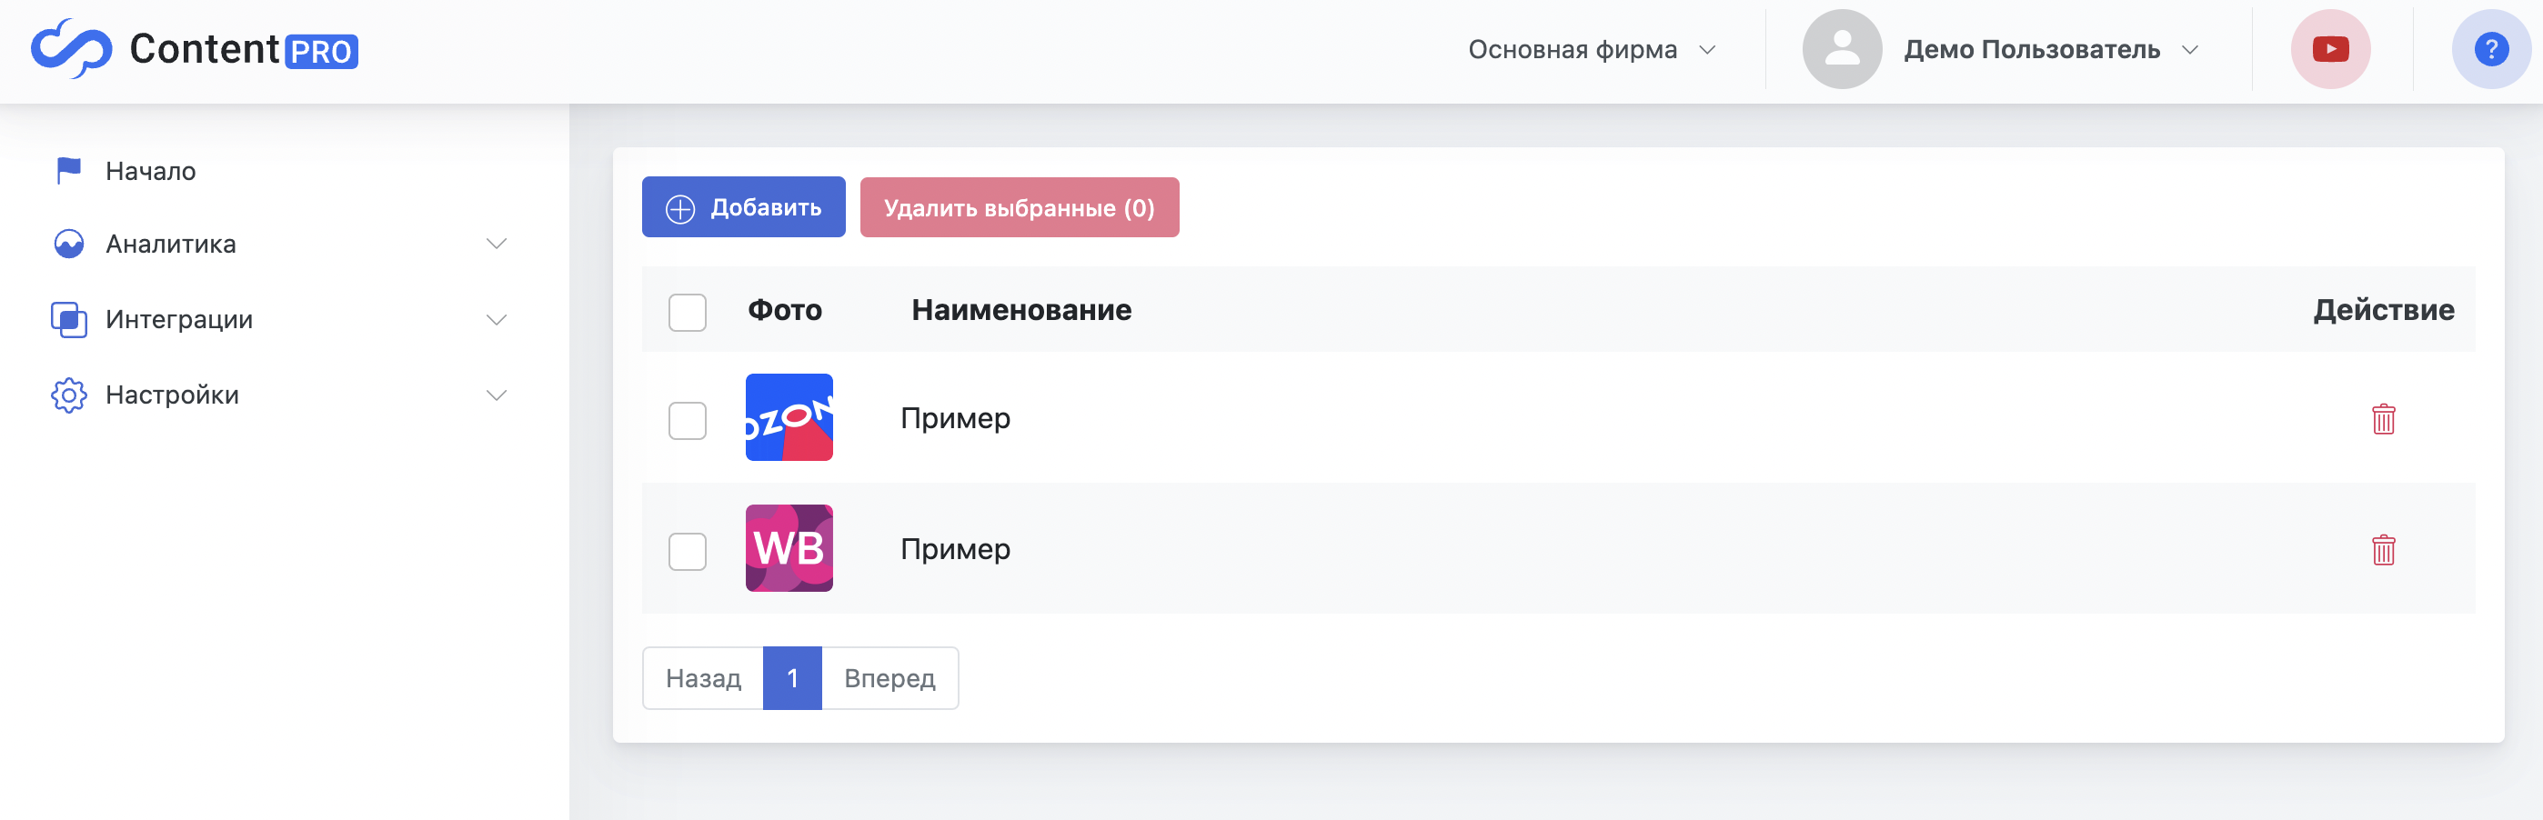
Task: Select page 1 in pagination
Action: coord(793,678)
